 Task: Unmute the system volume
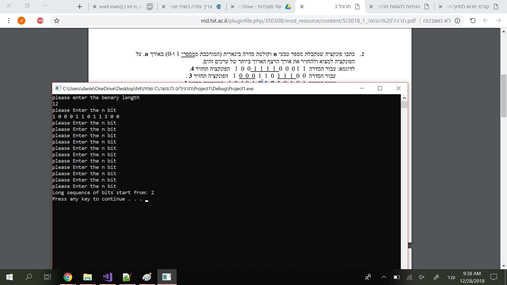(x=421, y=277)
